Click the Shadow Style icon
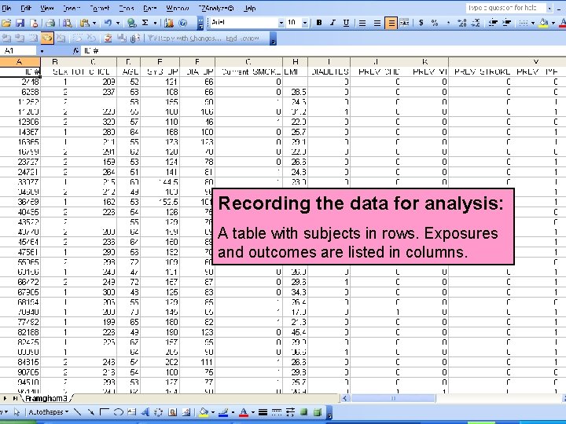 (x=303, y=411)
